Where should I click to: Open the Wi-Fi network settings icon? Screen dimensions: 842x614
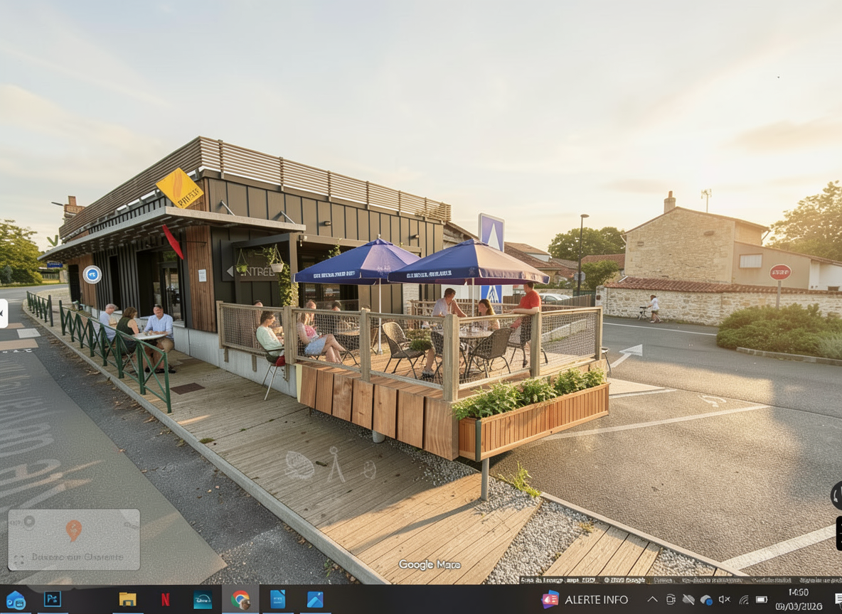(743, 599)
